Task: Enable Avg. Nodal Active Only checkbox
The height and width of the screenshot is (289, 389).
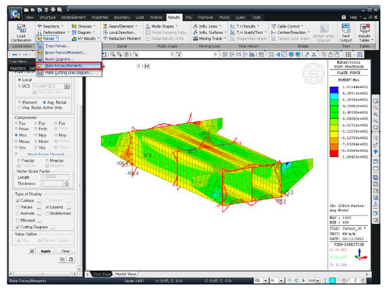Action: (20, 108)
